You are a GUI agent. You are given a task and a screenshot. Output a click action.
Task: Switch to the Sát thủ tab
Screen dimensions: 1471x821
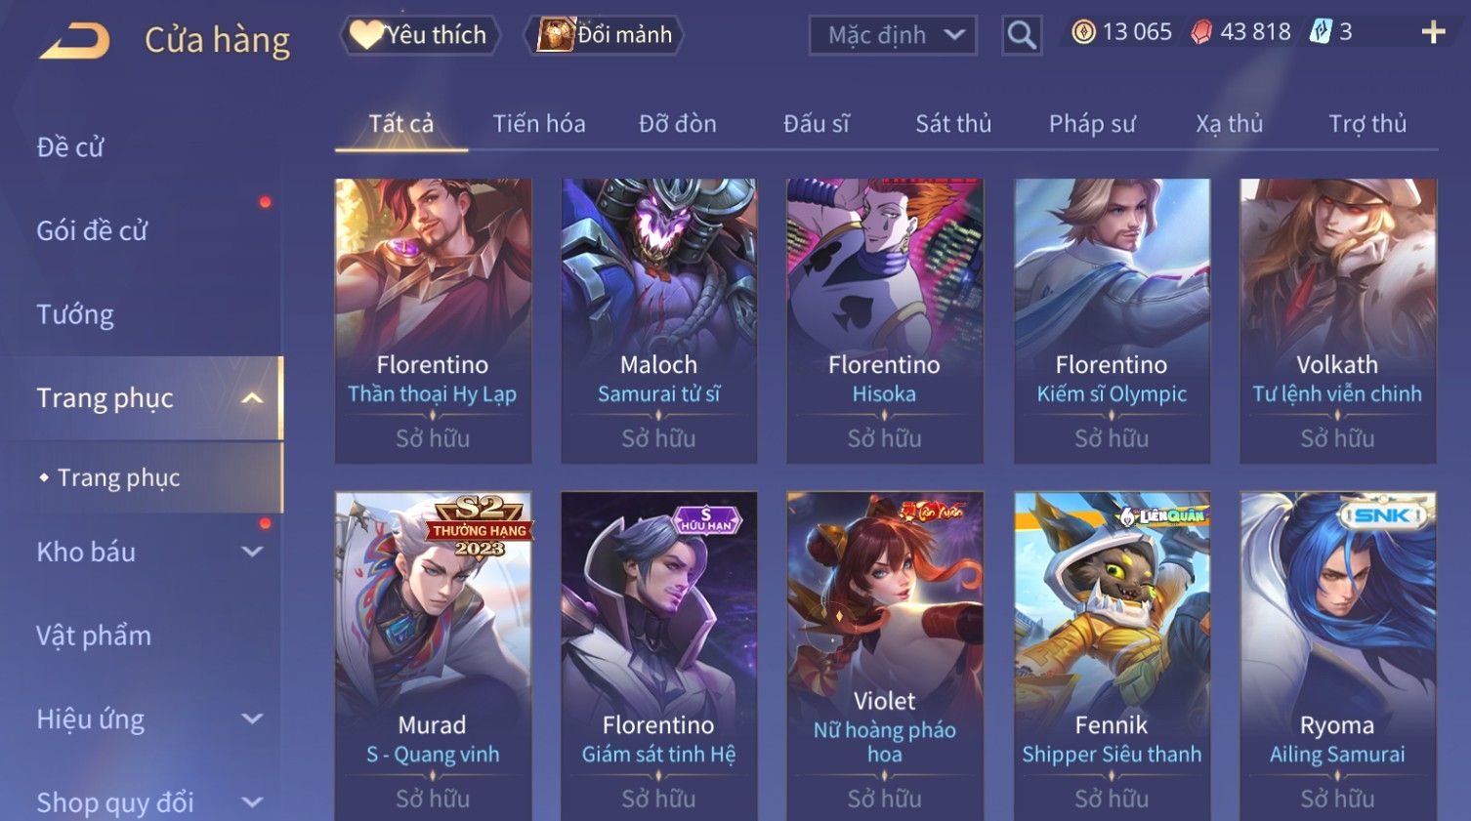[x=953, y=124]
